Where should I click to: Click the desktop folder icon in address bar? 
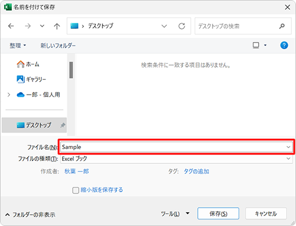75,26
